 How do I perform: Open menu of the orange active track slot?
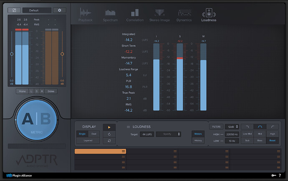123,151
